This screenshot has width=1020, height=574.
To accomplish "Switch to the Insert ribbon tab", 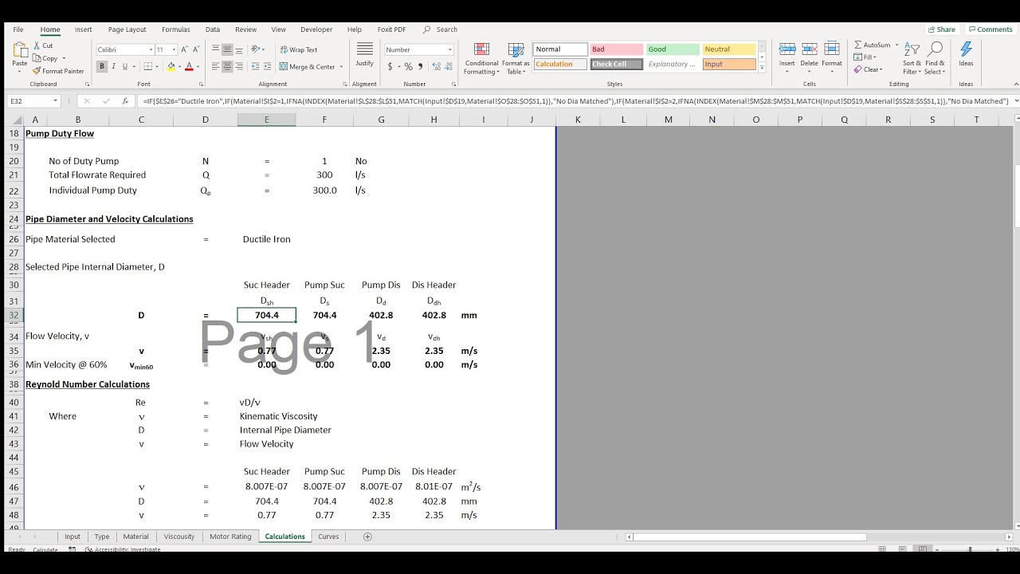I will (x=84, y=29).
